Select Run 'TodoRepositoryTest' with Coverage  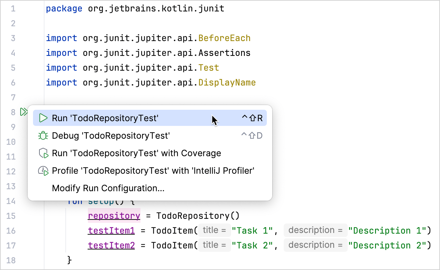click(x=136, y=153)
